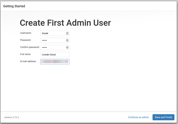Click the key icon in the Password field
178x124 pixels.
67,40
